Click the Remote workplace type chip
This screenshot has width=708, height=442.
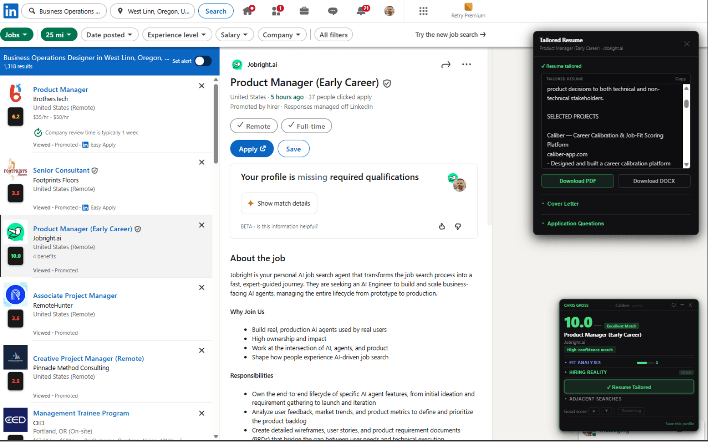click(254, 126)
